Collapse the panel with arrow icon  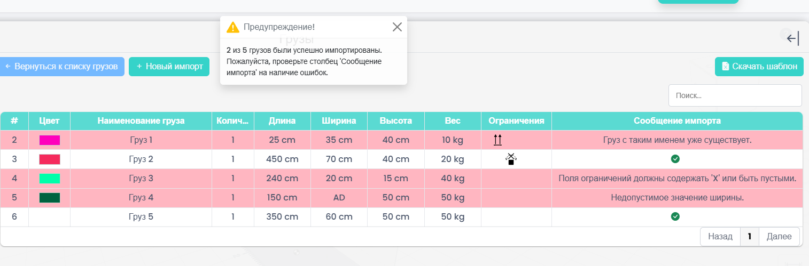pyautogui.click(x=793, y=38)
